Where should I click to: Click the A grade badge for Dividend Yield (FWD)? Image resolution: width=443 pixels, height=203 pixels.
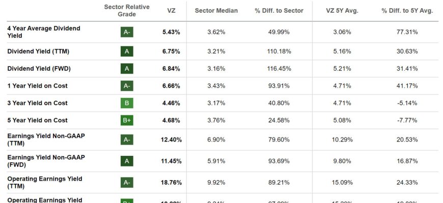pos(127,69)
